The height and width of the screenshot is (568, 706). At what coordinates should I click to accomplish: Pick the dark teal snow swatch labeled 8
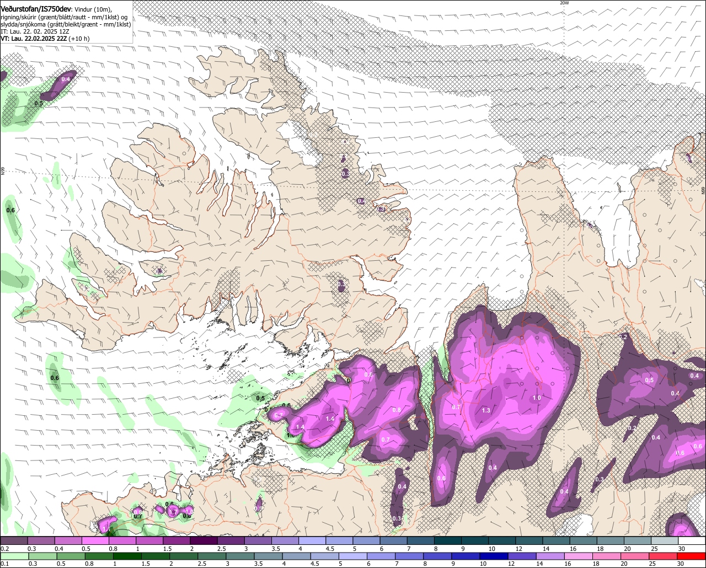point(448,541)
